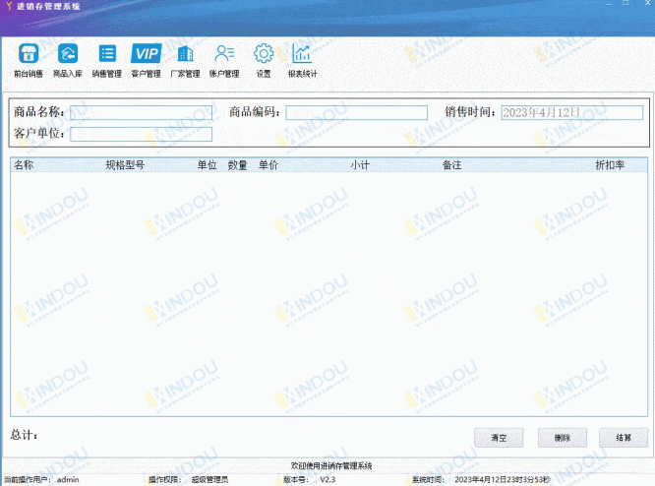Focus the 商品编码 product code field
This screenshot has width=655, height=486.
coord(356,113)
